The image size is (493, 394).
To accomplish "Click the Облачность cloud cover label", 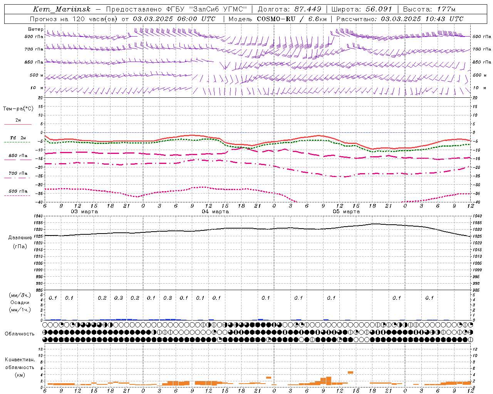I will [x=20, y=334].
